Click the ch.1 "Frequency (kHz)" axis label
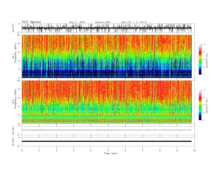Screen dimensions: 219x169 pyautogui.click(x=15, y=53)
